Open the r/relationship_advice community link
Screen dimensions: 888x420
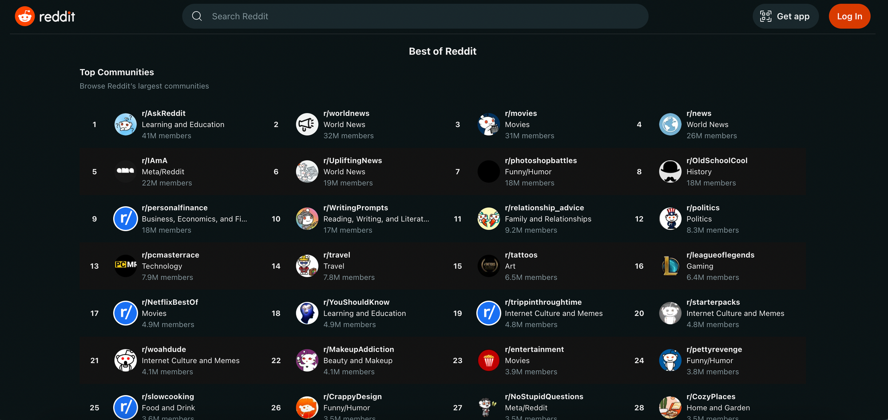coord(544,208)
